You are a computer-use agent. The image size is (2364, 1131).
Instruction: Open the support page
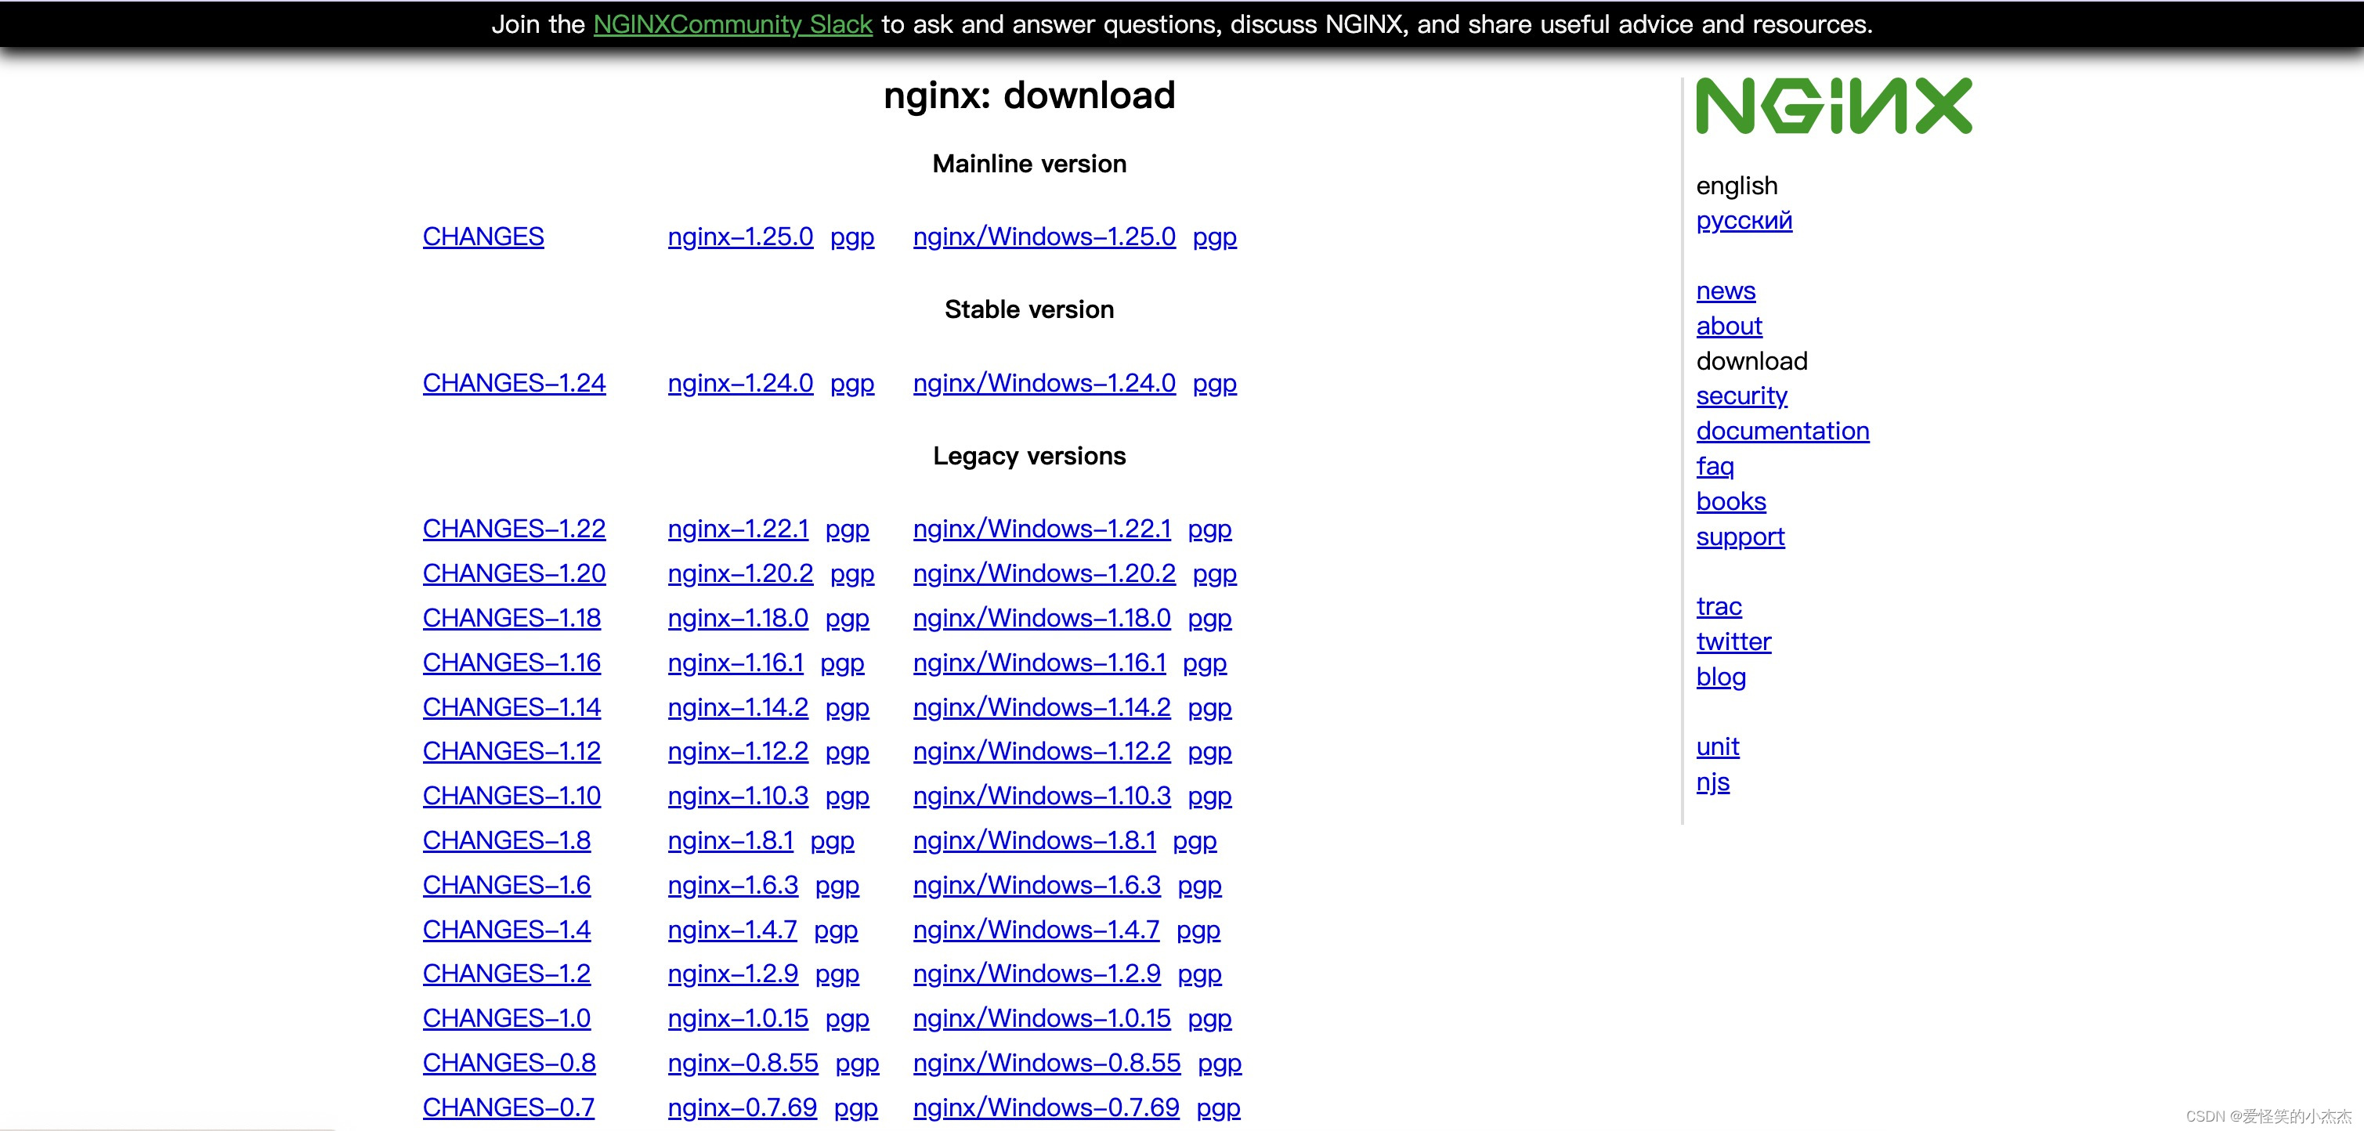(x=1740, y=537)
